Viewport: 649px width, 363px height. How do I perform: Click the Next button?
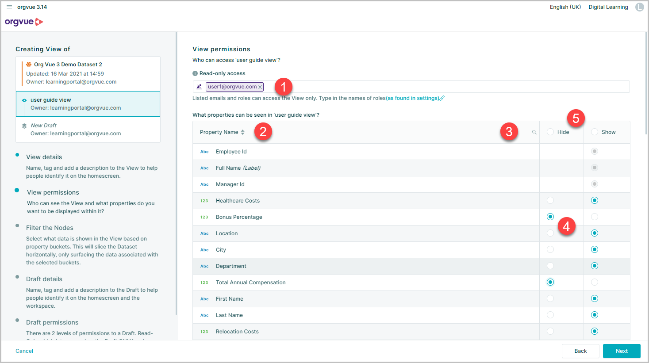click(x=622, y=351)
